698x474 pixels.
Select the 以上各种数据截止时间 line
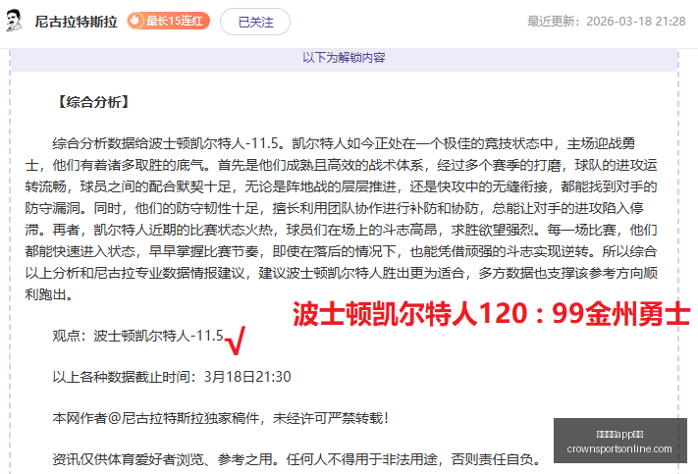click(172, 377)
